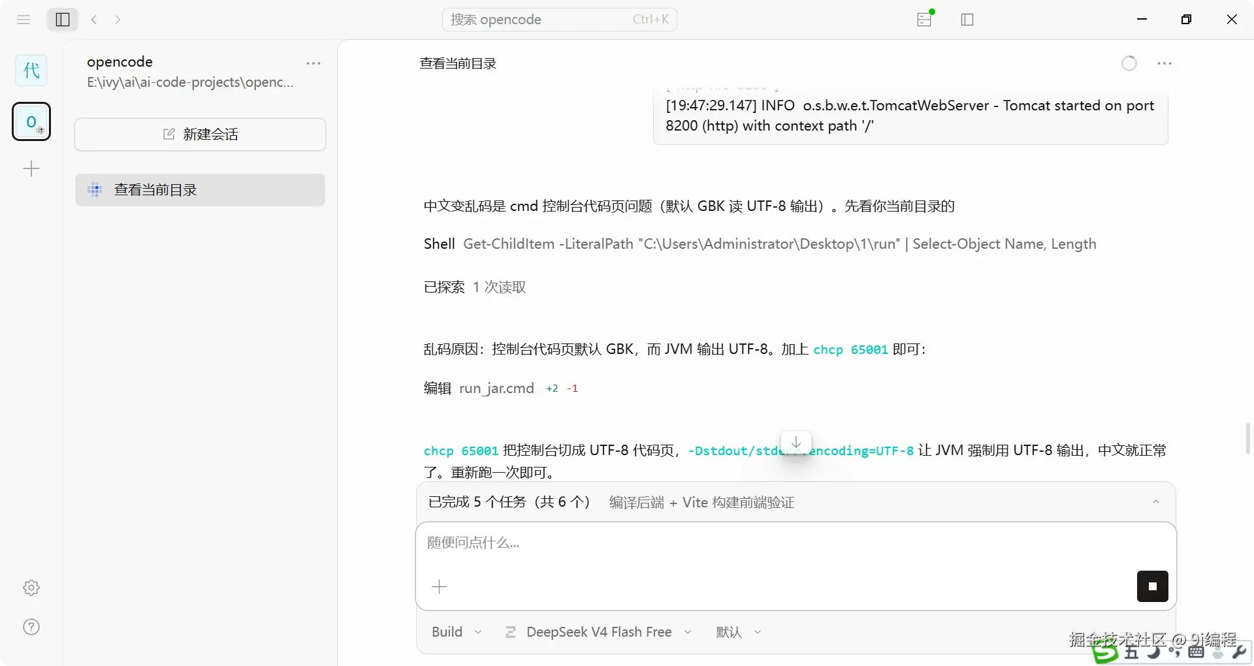Click the conversation vertical scrollbar

[x=1248, y=438]
